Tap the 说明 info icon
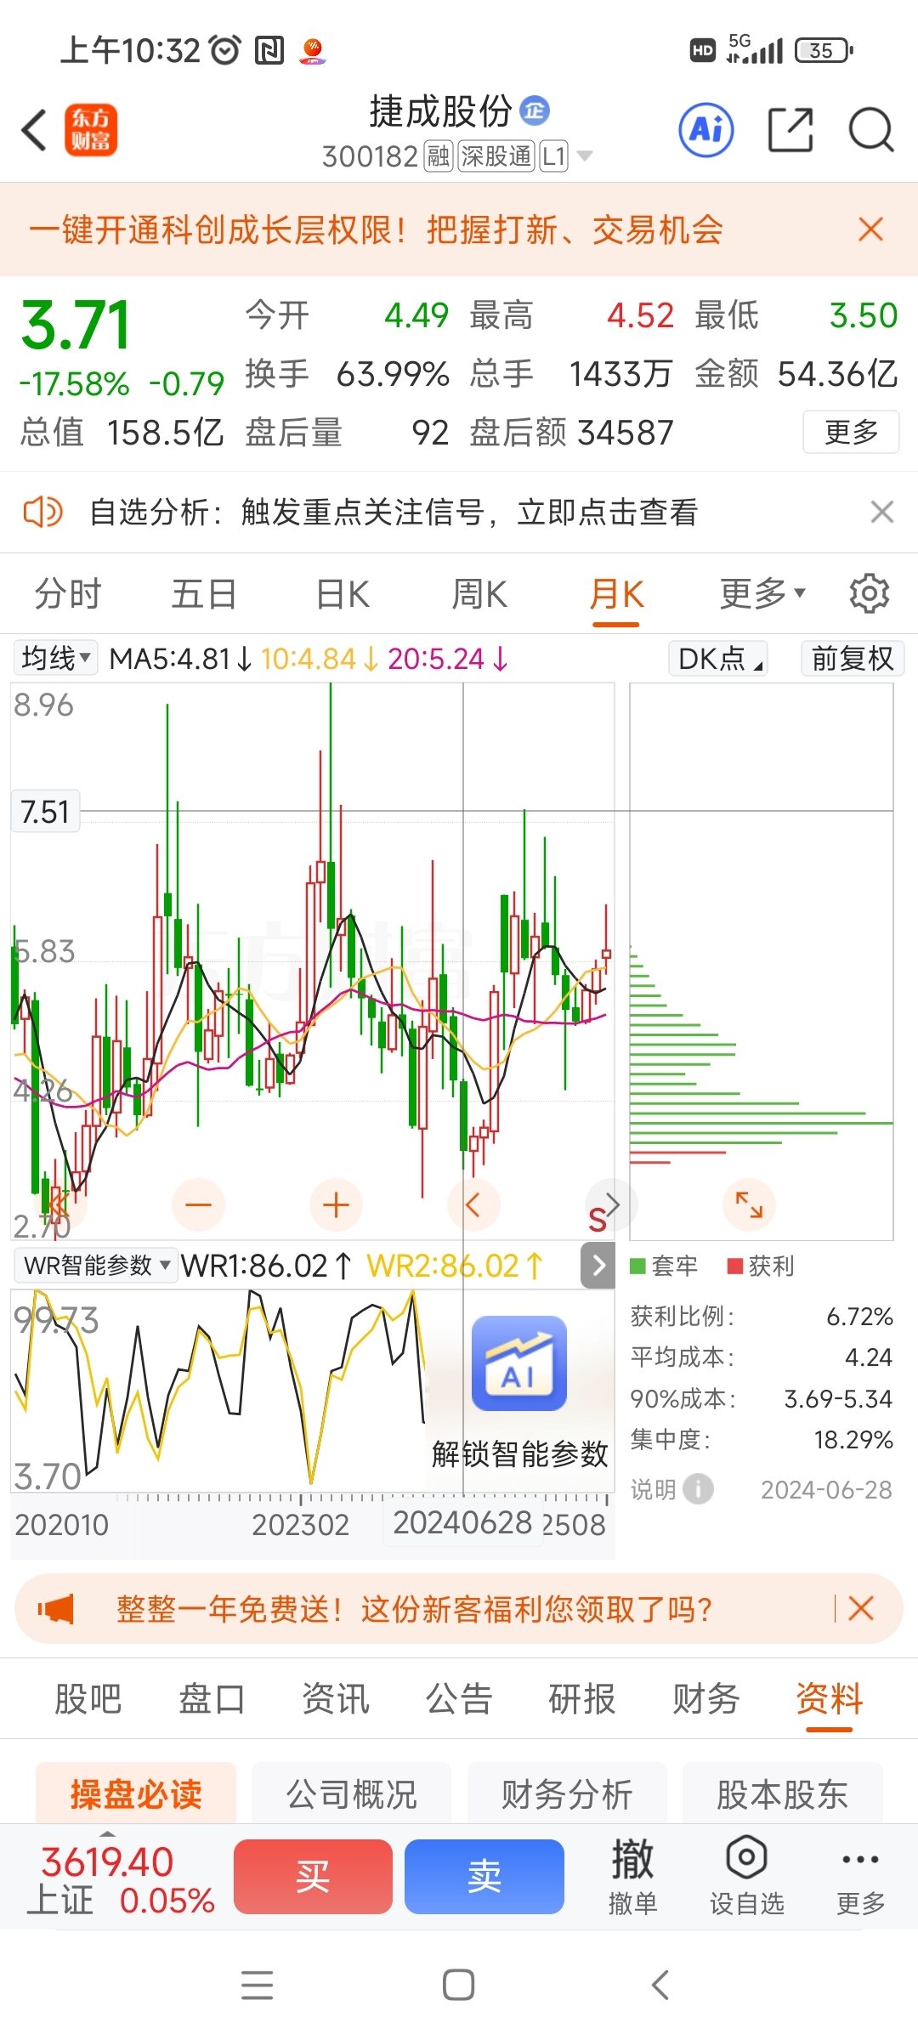Image resolution: width=918 pixels, height=2040 pixels. [699, 1489]
